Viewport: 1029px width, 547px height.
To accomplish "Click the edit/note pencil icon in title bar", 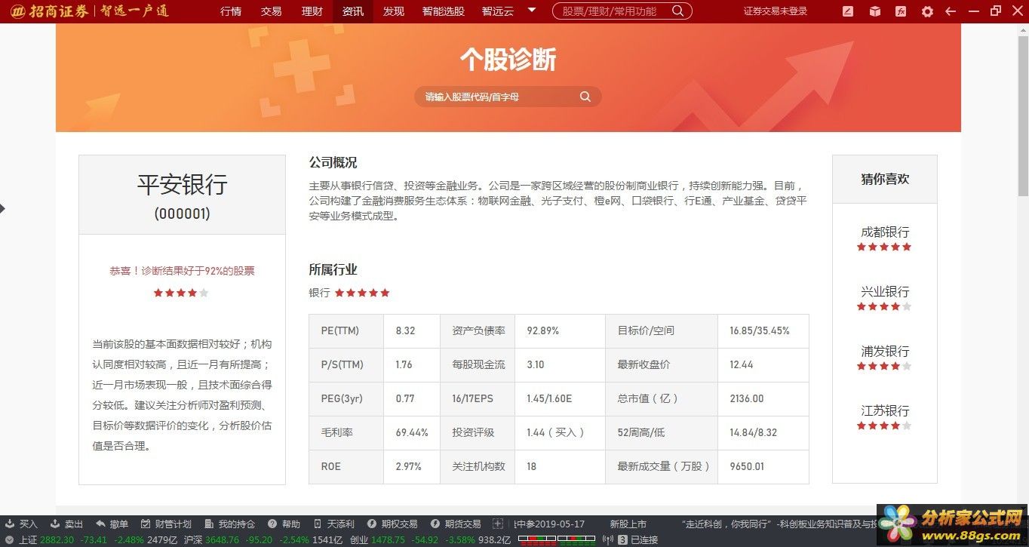I will coord(848,11).
